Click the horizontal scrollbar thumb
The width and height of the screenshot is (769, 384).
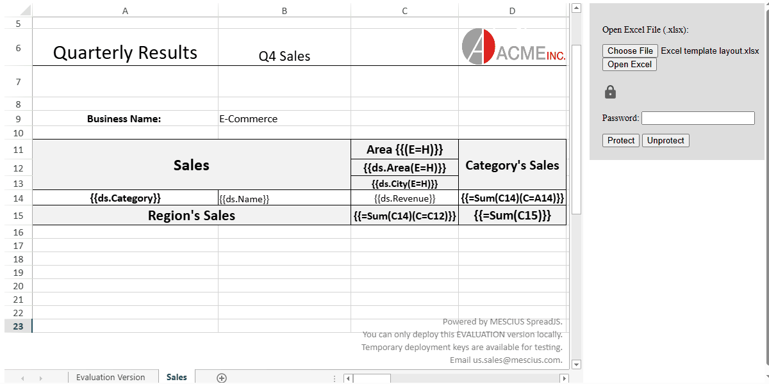click(372, 378)
